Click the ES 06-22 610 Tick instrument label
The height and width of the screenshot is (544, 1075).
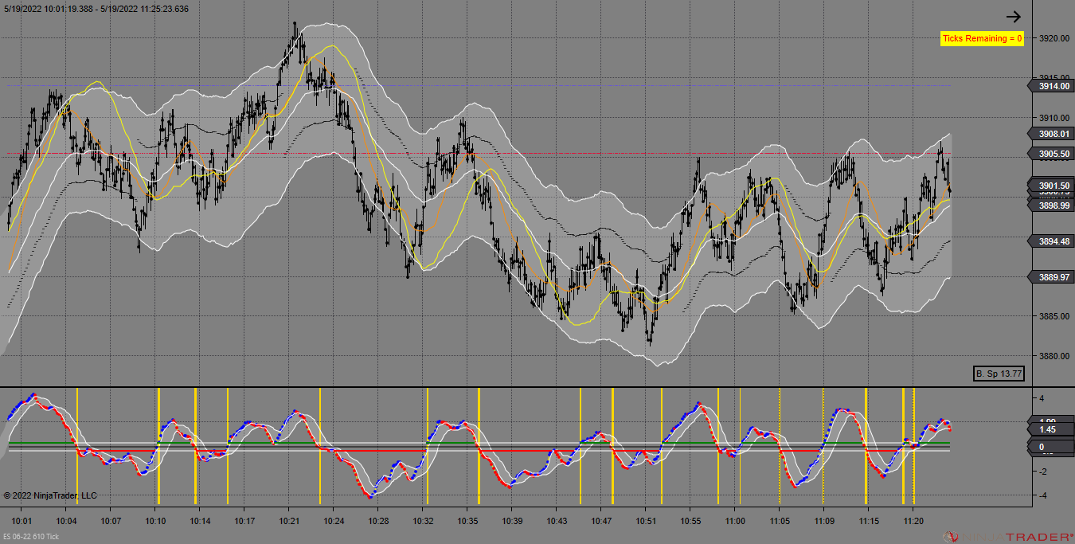[31, 537]
